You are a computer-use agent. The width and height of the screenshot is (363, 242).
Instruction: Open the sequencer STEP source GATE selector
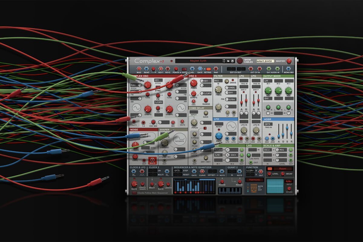coord(178,171)
